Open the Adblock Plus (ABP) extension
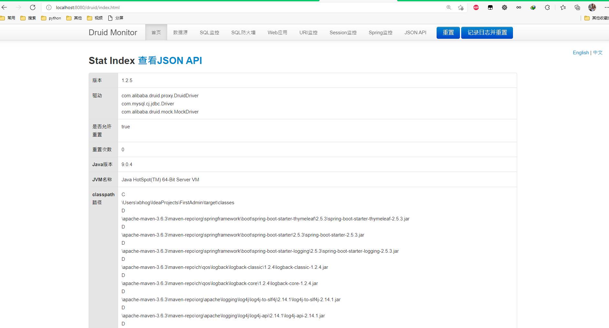Image resolution: width=609 pixels, height=328 pixels. coord(476,7)
